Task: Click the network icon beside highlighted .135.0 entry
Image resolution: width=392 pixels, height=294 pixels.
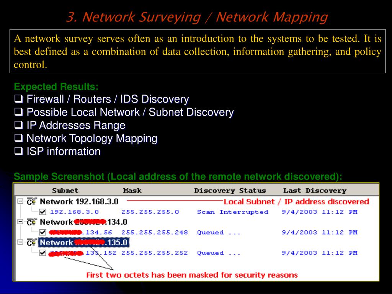Action: coord(31,242)
